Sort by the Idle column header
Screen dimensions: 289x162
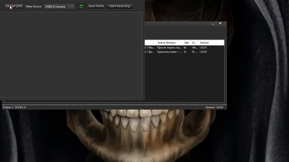pyautogui.click(x=186, y=43)
